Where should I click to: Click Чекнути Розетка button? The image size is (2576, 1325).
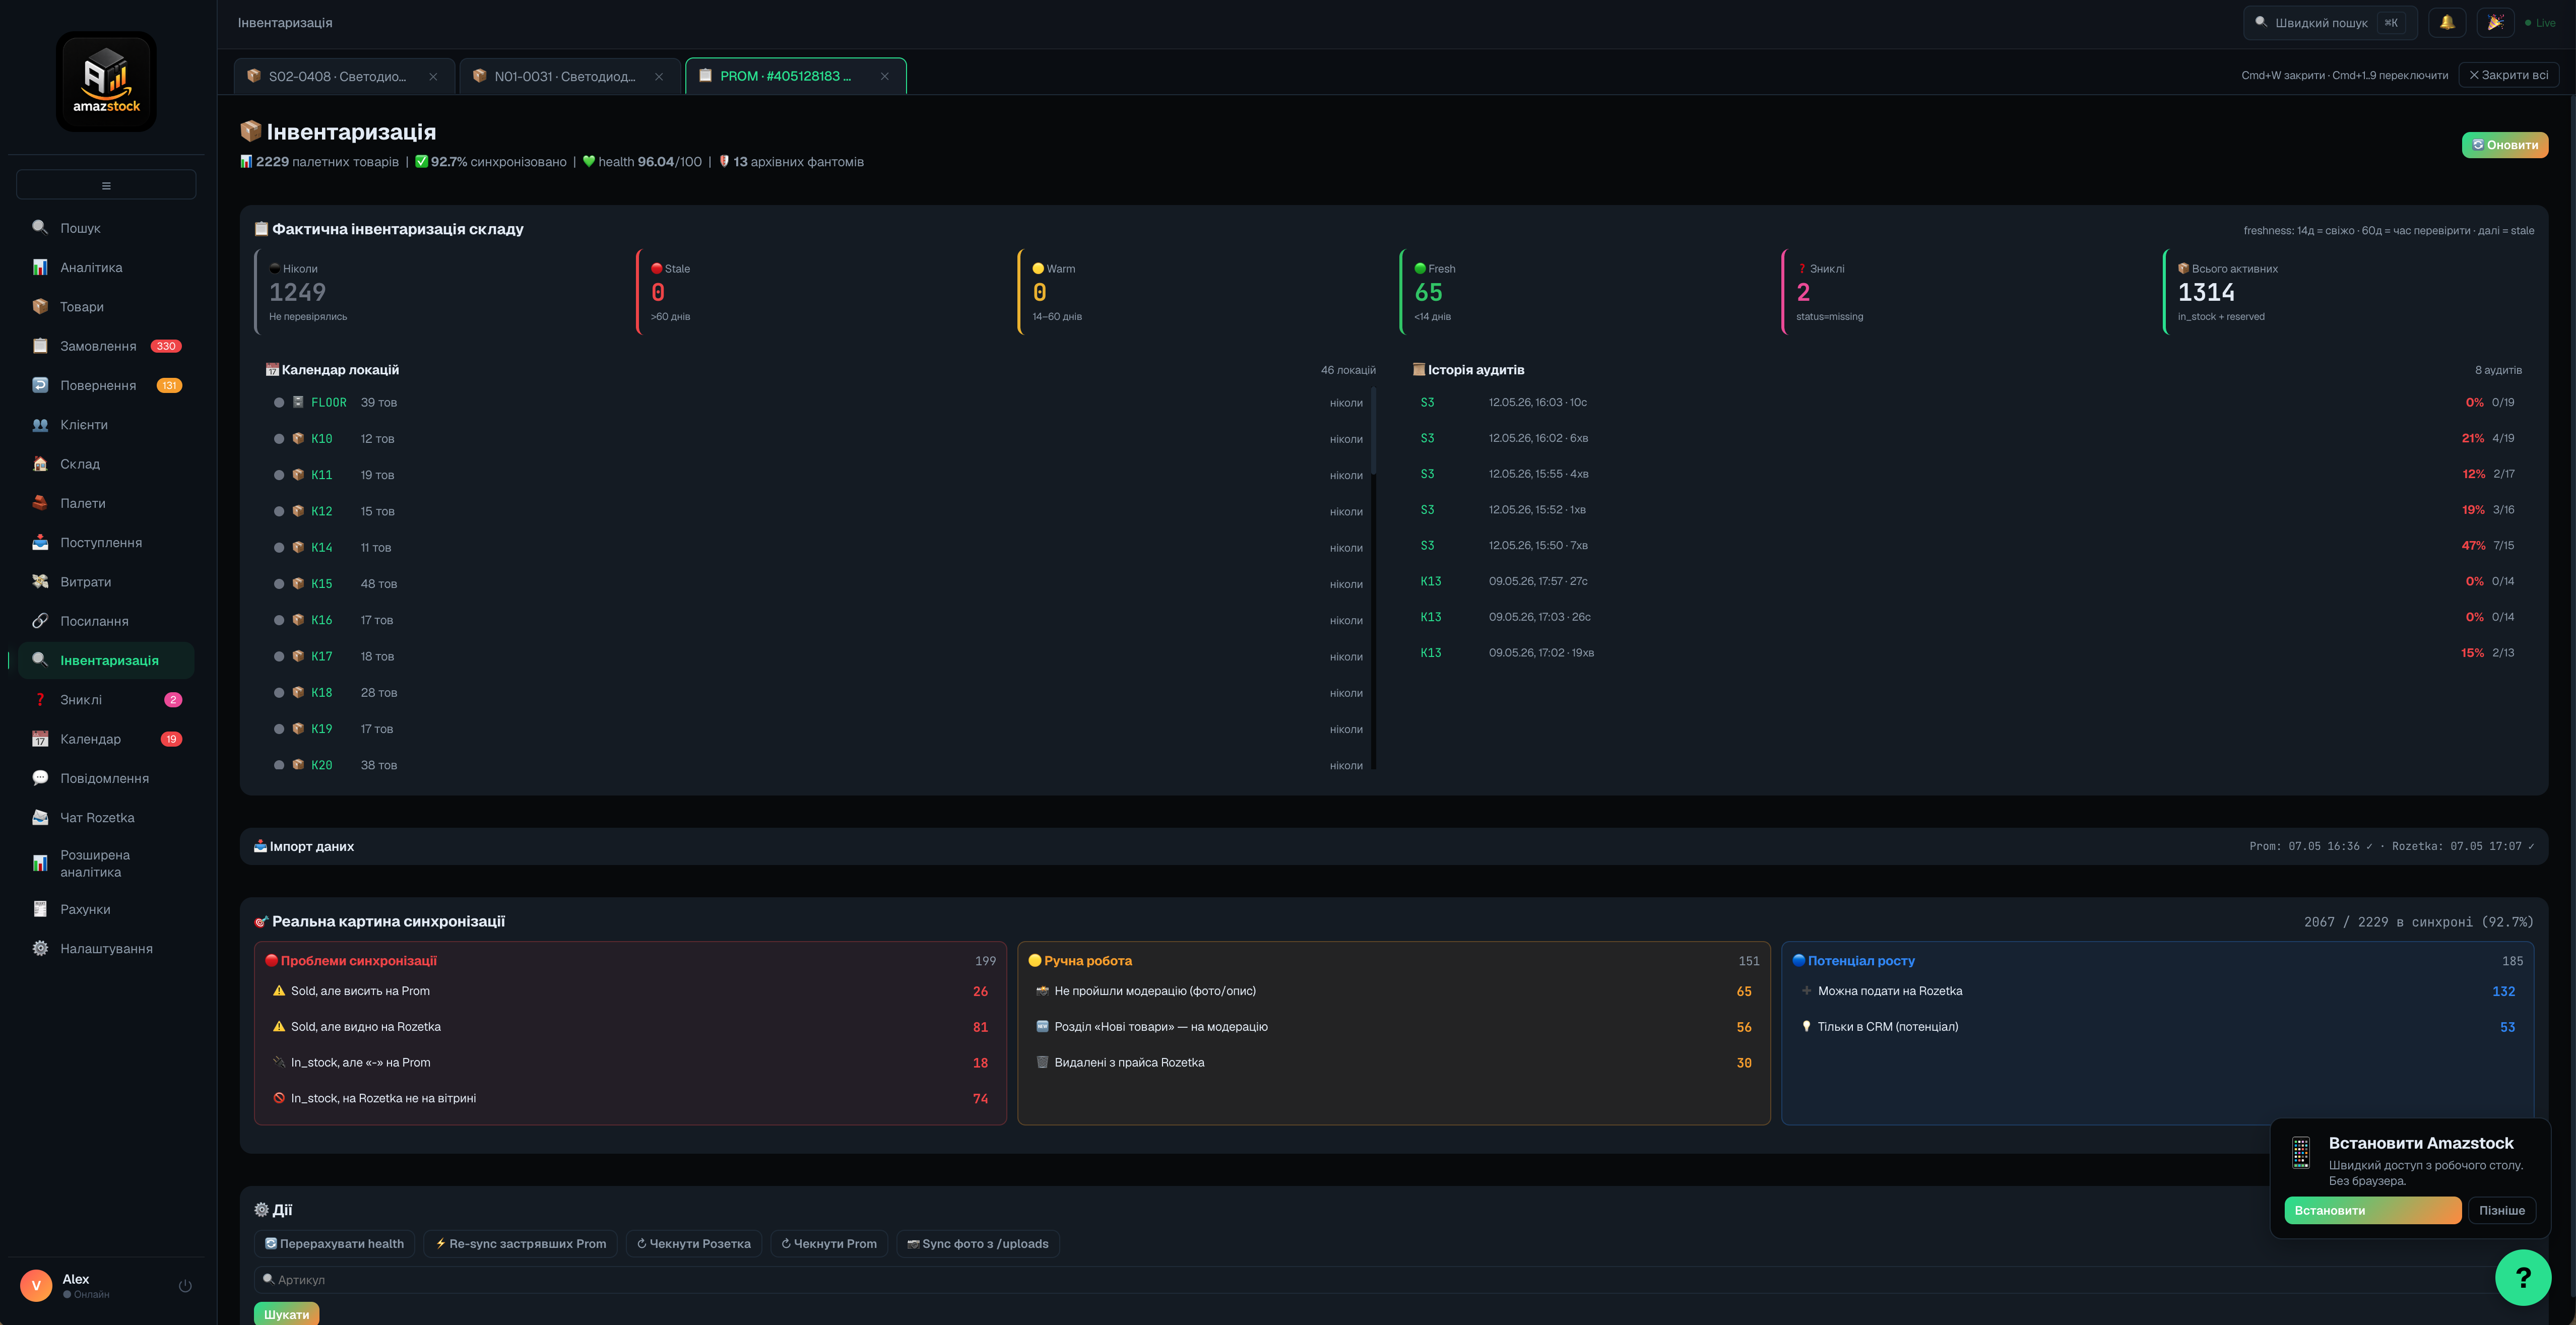point(694,1244)
